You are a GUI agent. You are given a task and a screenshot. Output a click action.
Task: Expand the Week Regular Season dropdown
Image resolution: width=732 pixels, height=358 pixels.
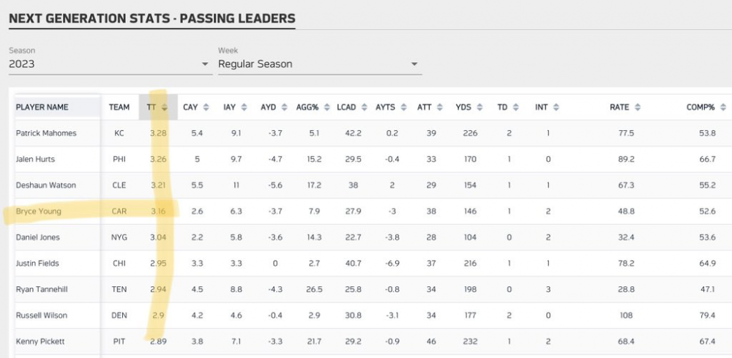(x=319, y=64)
